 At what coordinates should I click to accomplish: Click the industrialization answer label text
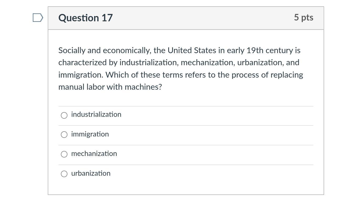pos(96,114)
